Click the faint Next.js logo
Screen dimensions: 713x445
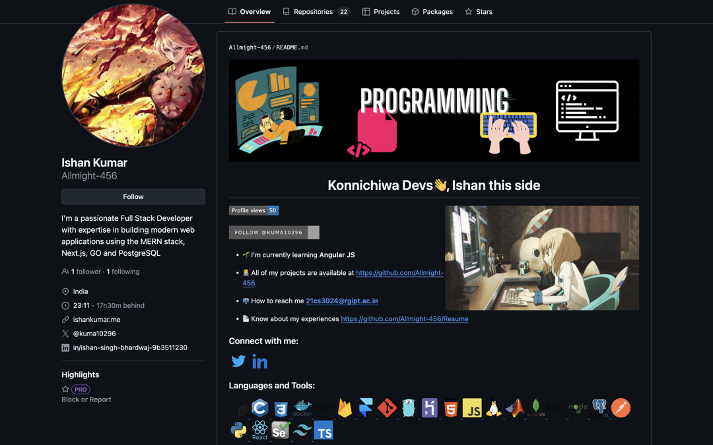click(557, 408)
